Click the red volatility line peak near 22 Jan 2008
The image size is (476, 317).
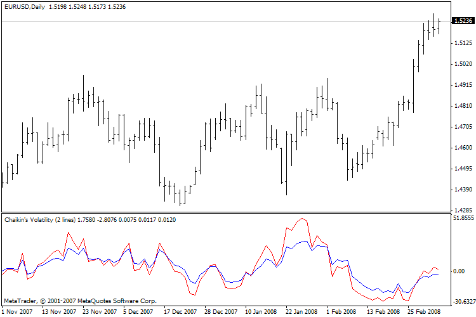tap(301, 218)
